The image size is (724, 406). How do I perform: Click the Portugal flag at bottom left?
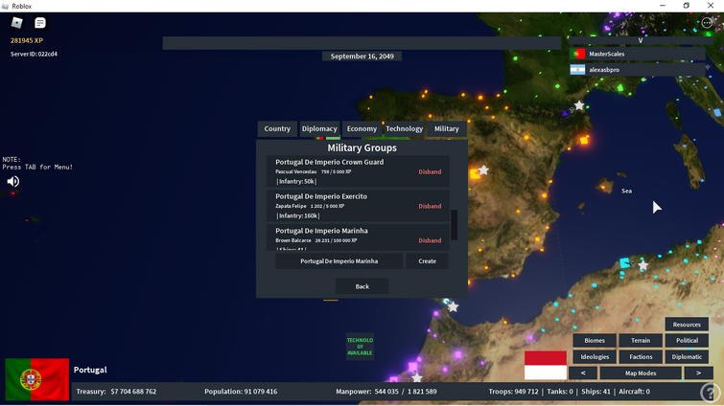37,379
